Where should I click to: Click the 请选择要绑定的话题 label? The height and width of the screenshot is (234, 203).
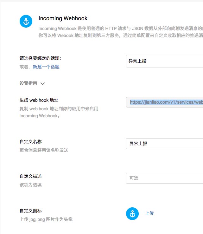tap(40, 58)
